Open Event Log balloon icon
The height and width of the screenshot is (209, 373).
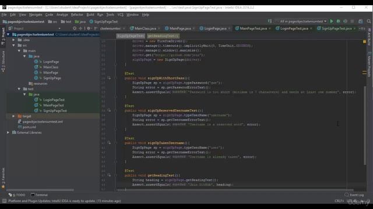pos(347,195)
